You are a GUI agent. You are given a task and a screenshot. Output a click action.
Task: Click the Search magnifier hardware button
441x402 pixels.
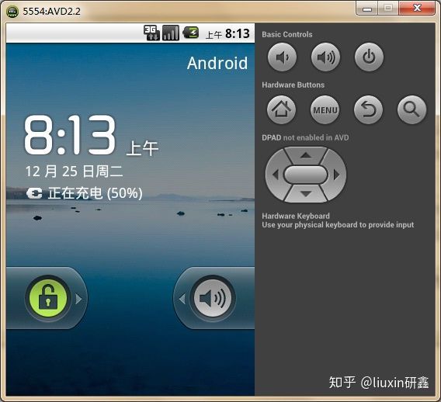412,109
